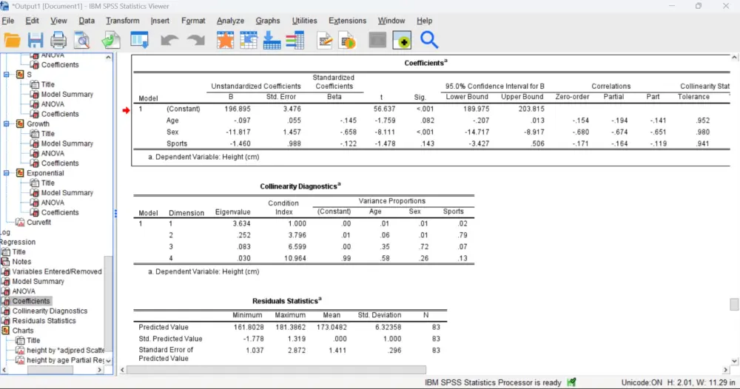Click the output pane vertical scrollbar thumb

734,304
